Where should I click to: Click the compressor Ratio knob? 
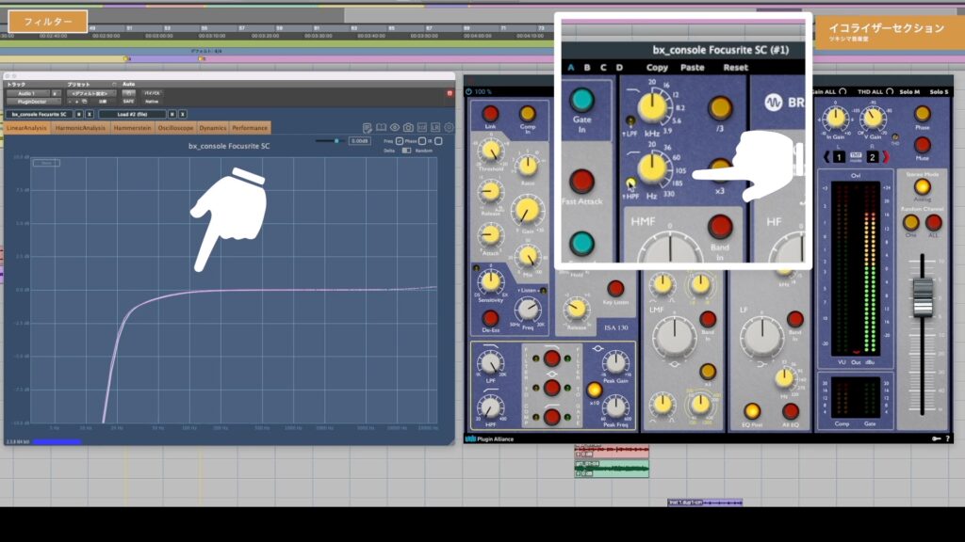pos(528,166)
